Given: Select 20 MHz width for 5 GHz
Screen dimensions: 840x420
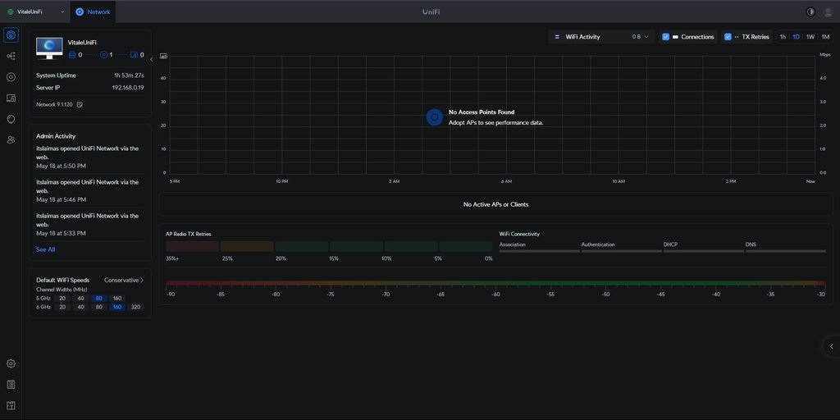Looking at the screenshot, I should (x=62, y=299).
